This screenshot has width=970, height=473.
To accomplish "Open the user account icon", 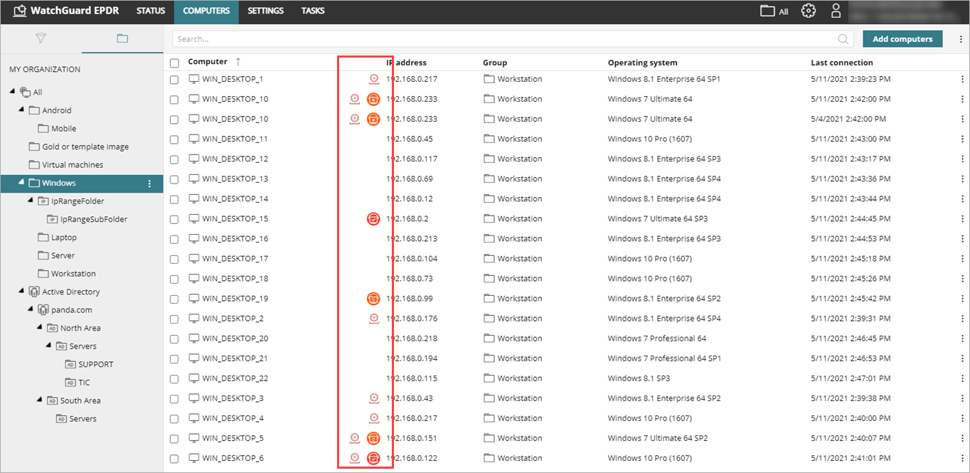I will pos(836,11).
